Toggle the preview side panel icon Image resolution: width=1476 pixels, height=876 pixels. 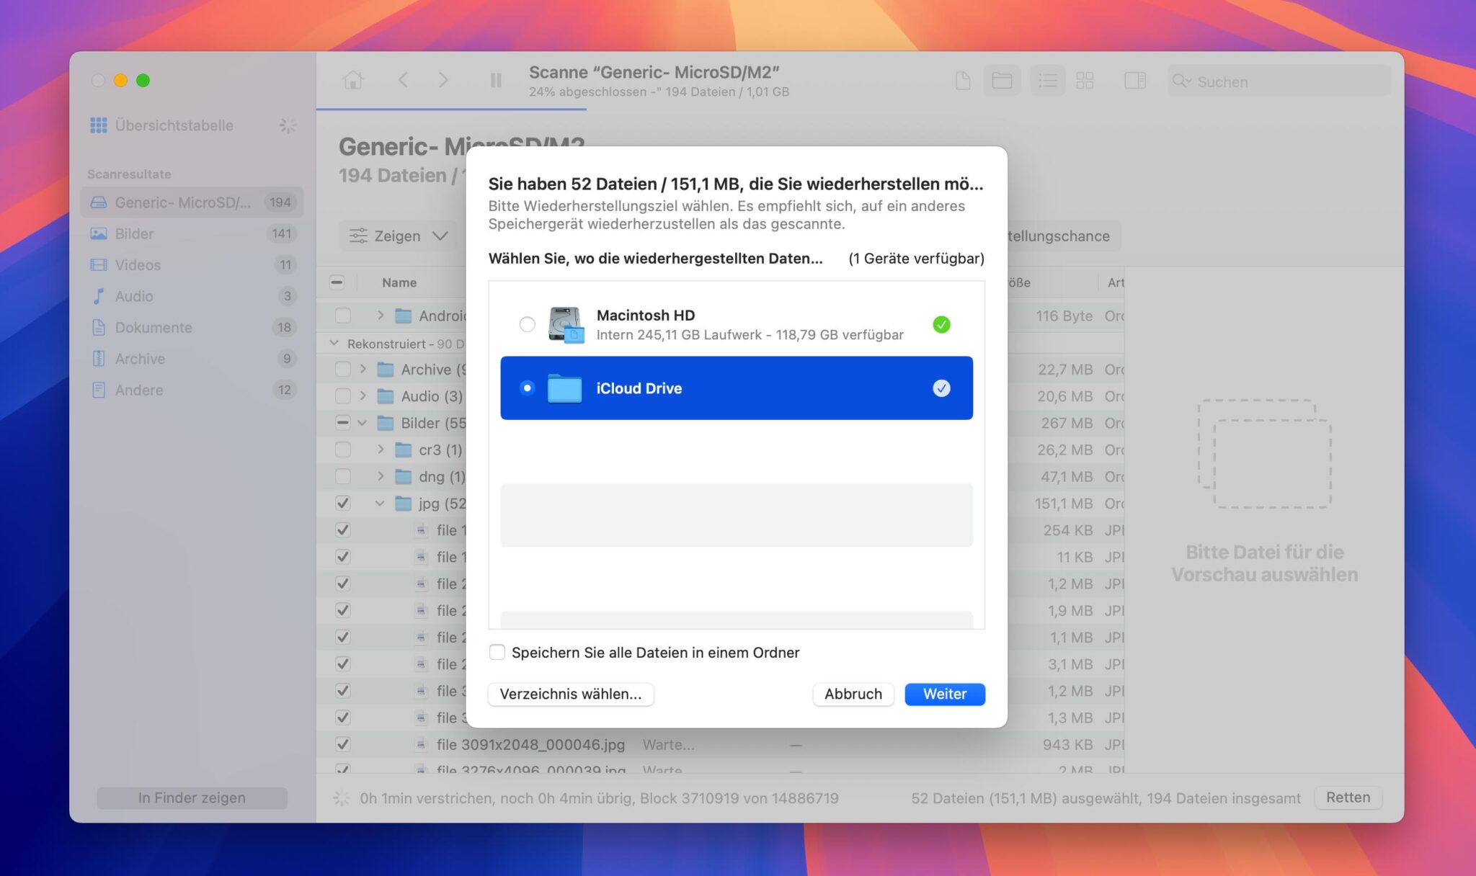1135,81
